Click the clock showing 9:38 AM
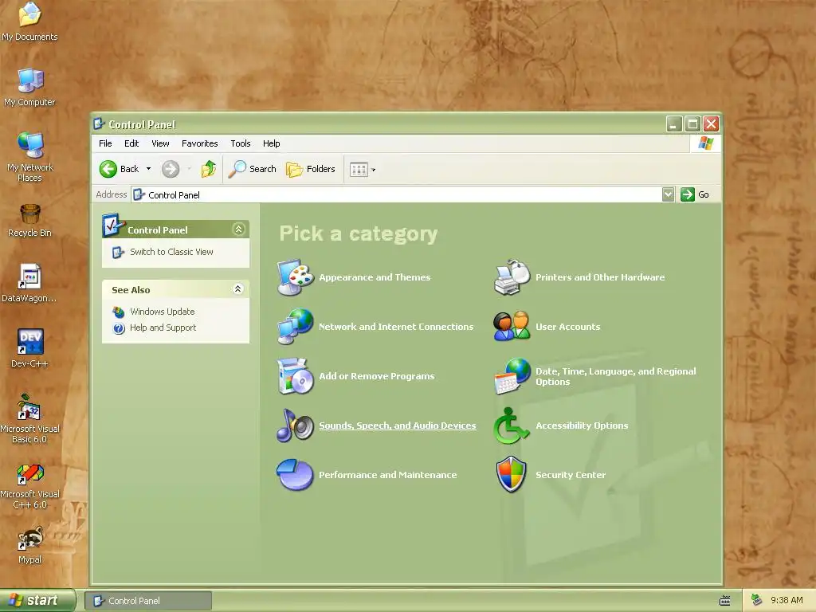Screen dimensions: 816x612 coord(787,601)
